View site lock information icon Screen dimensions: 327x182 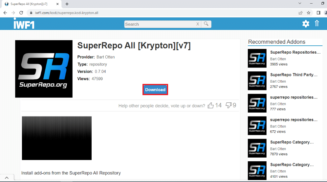point(31,13)
